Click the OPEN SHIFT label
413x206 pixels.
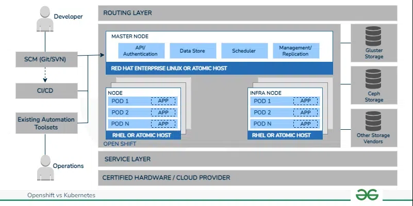click(x=120, y=144)
